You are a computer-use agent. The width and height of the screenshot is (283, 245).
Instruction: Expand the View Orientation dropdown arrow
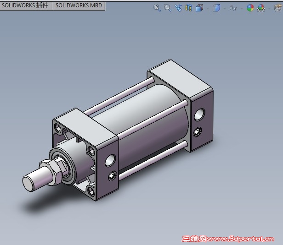pyautogui.click(x=208, y=8)
